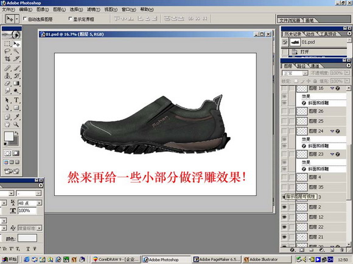Switch to CorelDRAW 9 taskbar button
The width and height of the screenshot is (353, 264).
pyautogui.click(x=116, y=260)
